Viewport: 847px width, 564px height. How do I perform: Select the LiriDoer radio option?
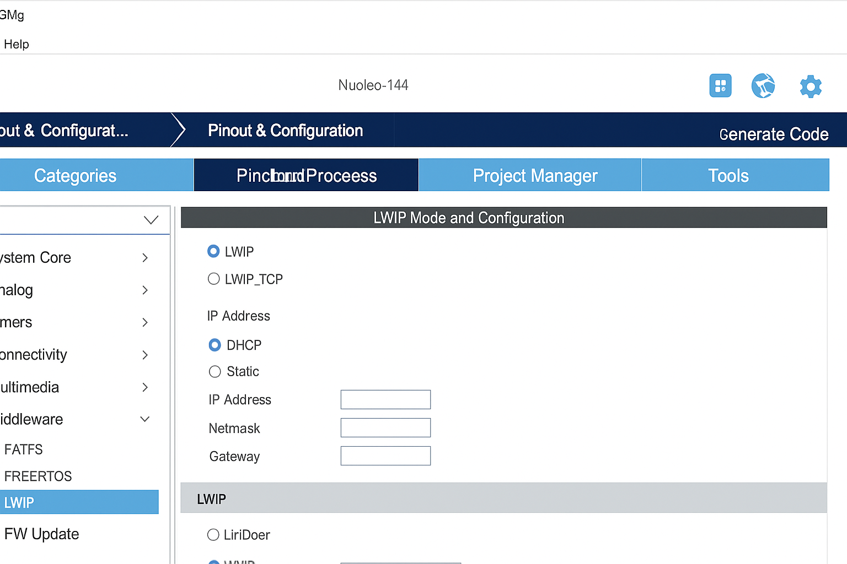coord(213,534)
